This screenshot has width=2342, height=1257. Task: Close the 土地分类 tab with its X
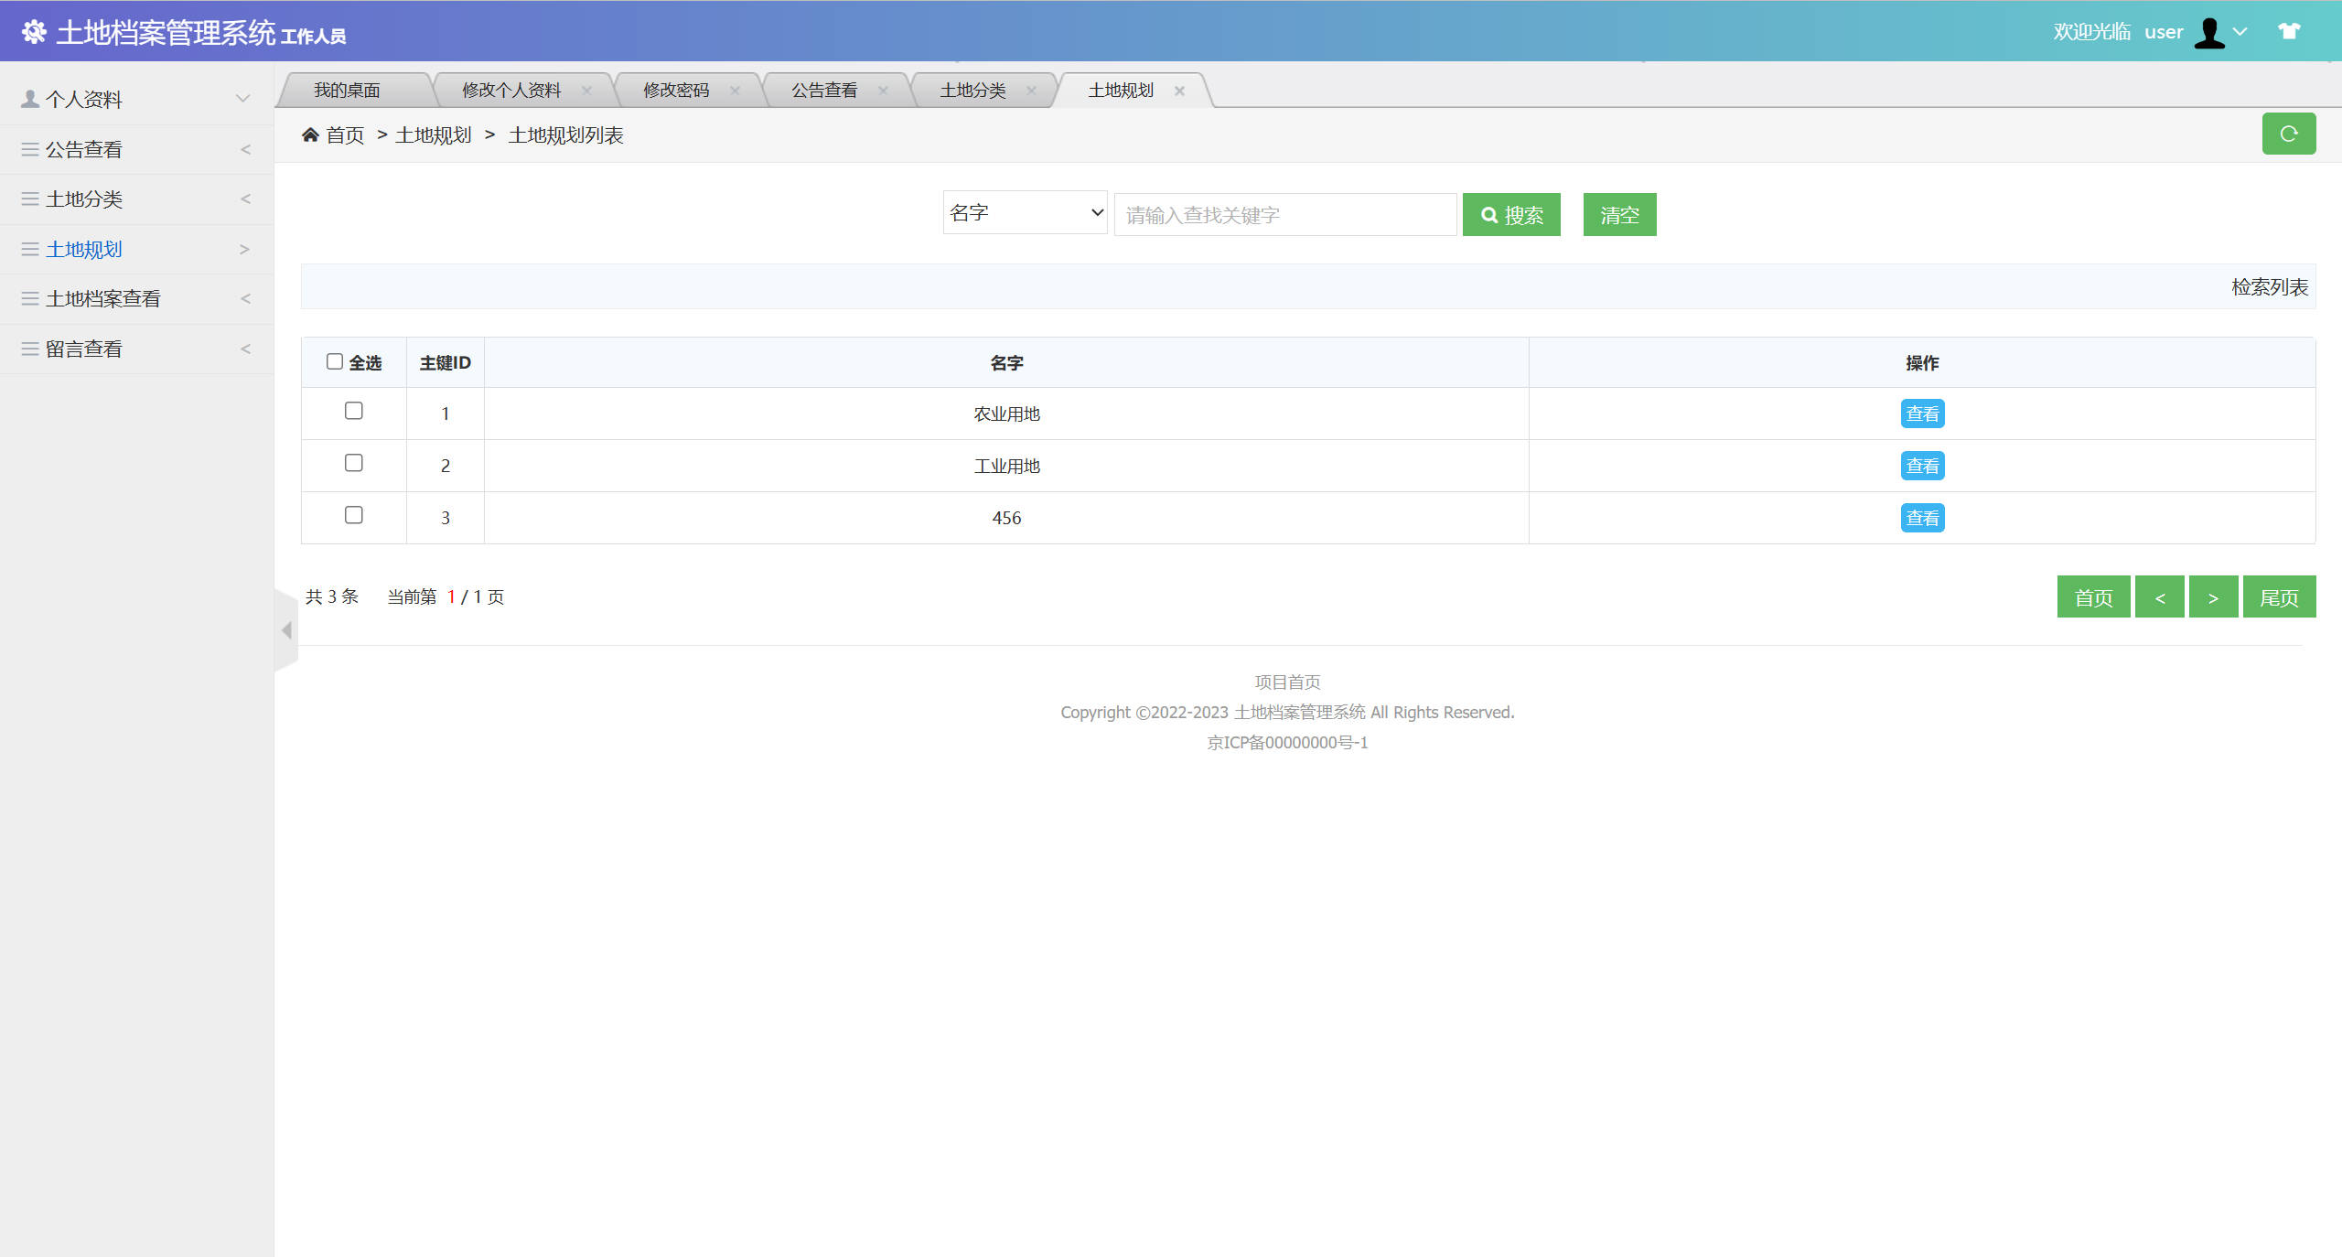(1031, 91)
